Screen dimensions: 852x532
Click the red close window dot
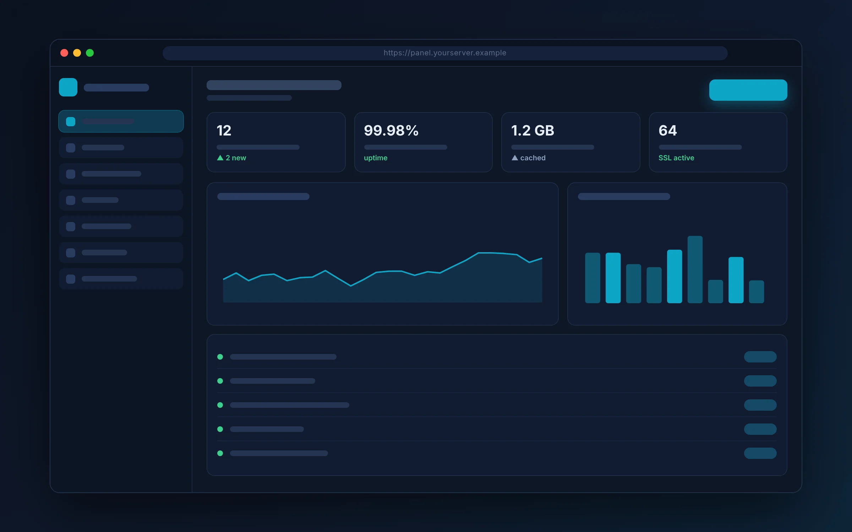pos(64,53)
